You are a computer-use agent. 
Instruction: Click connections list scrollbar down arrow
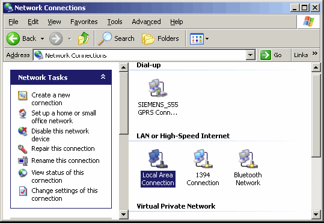click(x=316, y=215)
